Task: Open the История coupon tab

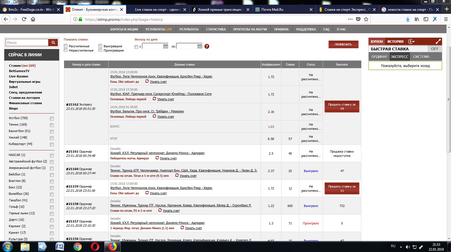Action: click(x=395, y=41)
